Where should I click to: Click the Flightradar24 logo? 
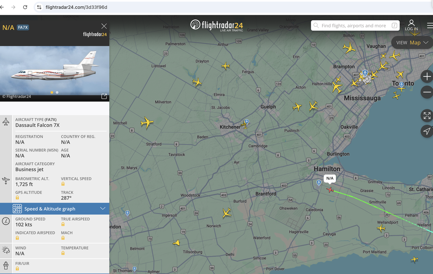coord(216,25)
